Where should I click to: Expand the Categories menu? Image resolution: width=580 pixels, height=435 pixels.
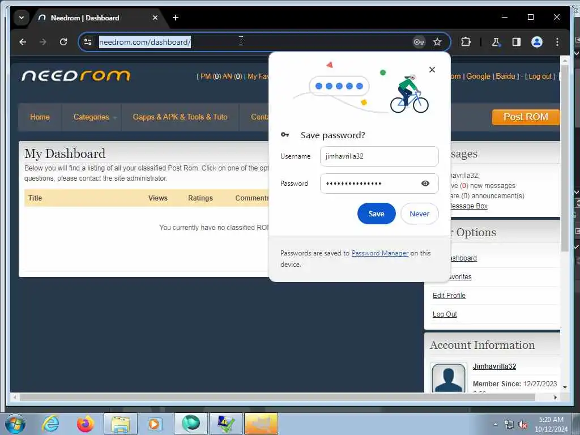click(91, 117)
